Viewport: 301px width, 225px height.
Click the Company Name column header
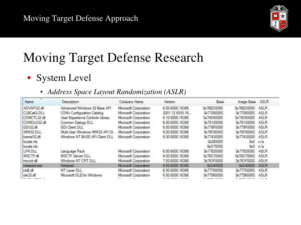pos(140,102)
